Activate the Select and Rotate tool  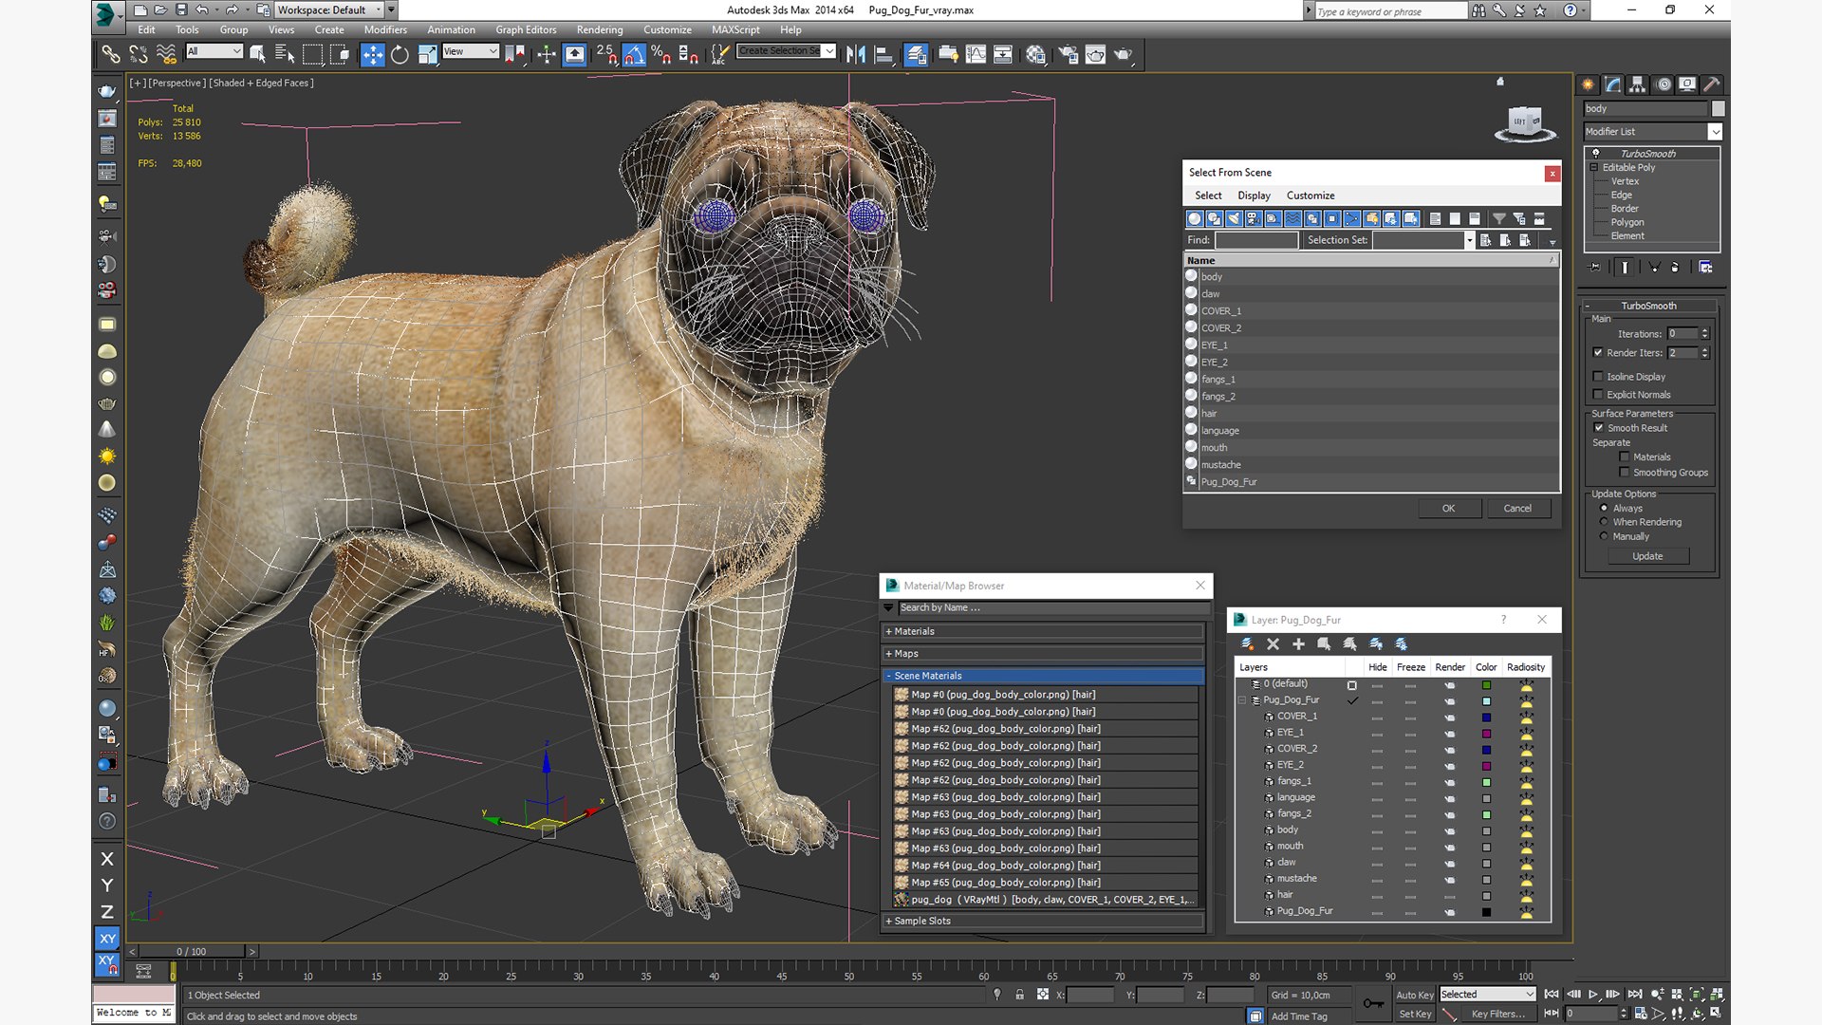click(x=400, y=55)
